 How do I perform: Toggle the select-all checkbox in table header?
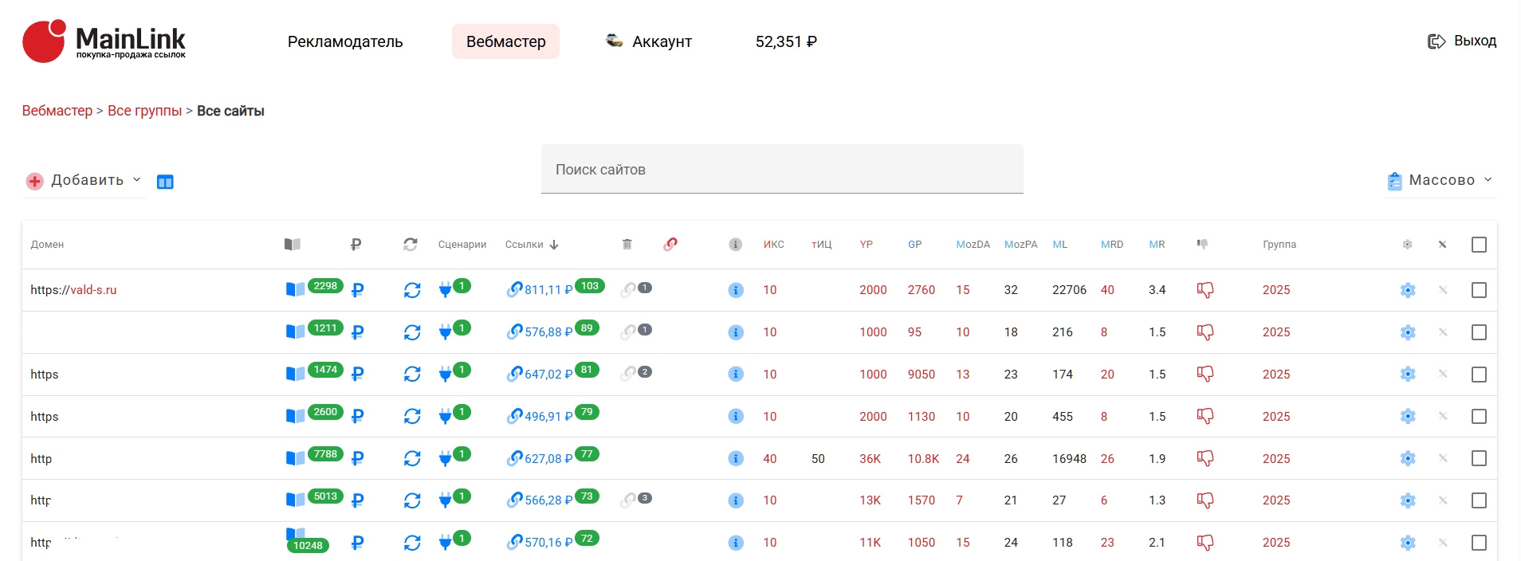[1479, 245]
